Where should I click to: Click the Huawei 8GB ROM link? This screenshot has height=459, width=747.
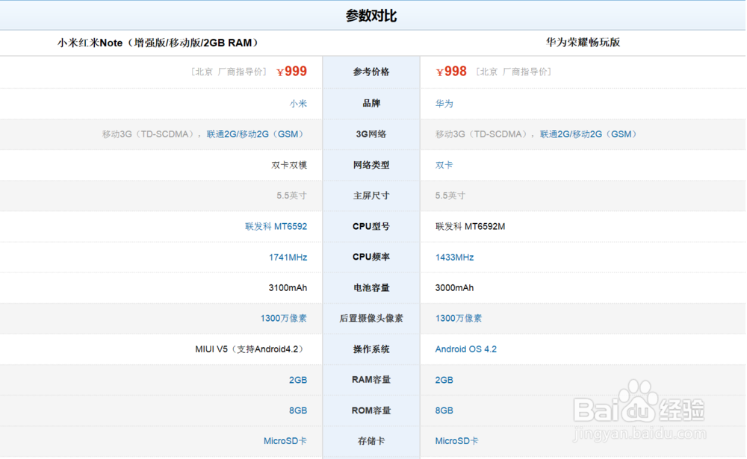tap(444, 410)
